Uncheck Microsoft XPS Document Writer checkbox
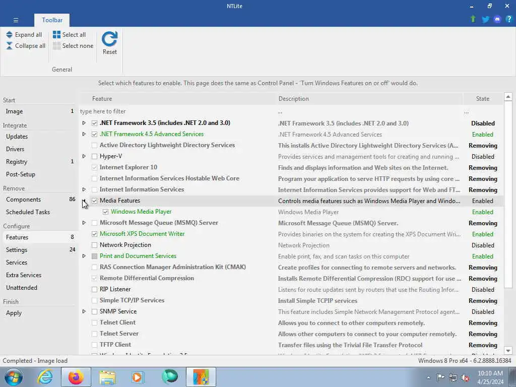This screenshot has width=516, height=387. tap(94, 234)
